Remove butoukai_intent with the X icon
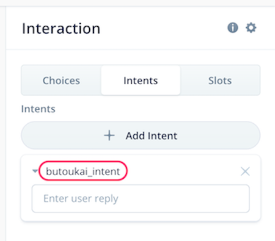Screen dimensions: 275x241 245,171
